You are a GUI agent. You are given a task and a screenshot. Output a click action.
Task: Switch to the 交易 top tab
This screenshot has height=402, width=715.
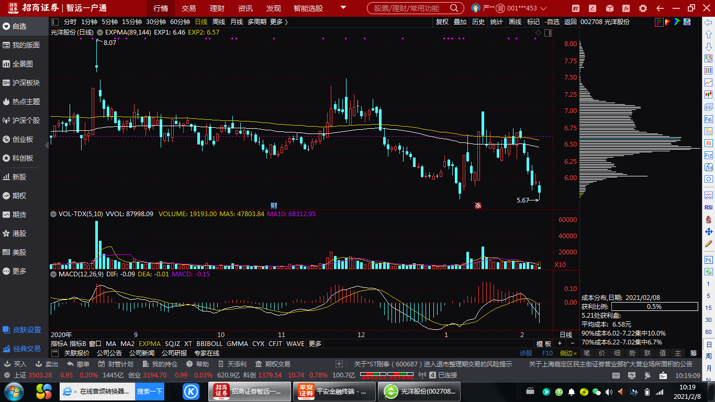(188, 8)
